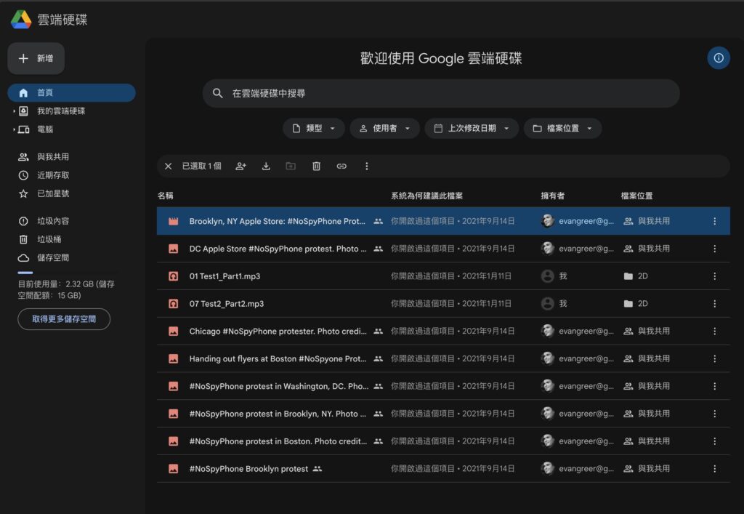Click 目前使用量 2.32 GB storage text
Screen dimensions: 744x514
(x=66, y=289)
